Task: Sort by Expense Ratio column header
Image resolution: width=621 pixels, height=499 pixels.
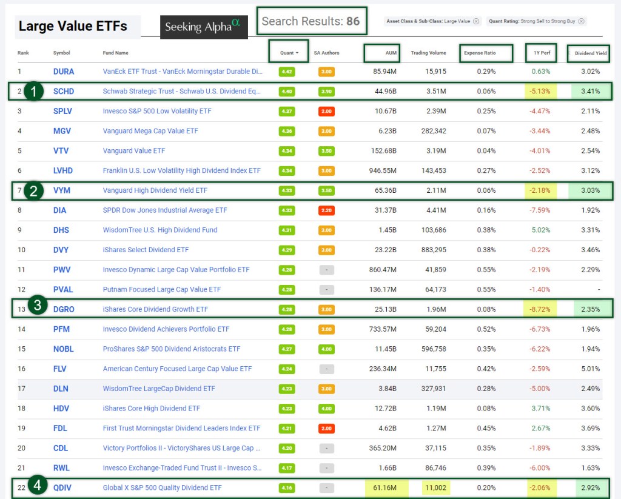Action: click(x=480, y=53)
